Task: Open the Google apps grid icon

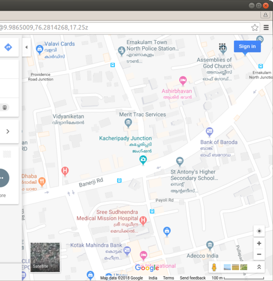Action: click(x=222, y=46)
